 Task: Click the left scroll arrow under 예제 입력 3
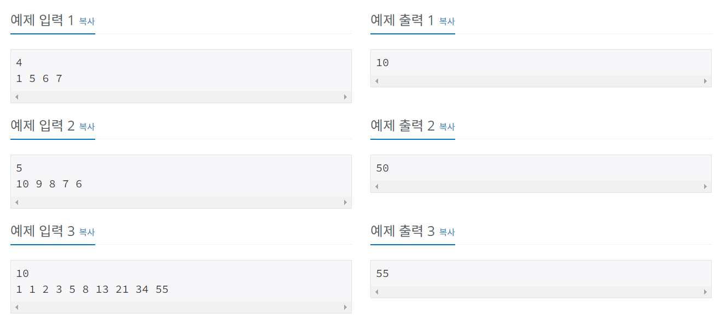pos(16,308)
